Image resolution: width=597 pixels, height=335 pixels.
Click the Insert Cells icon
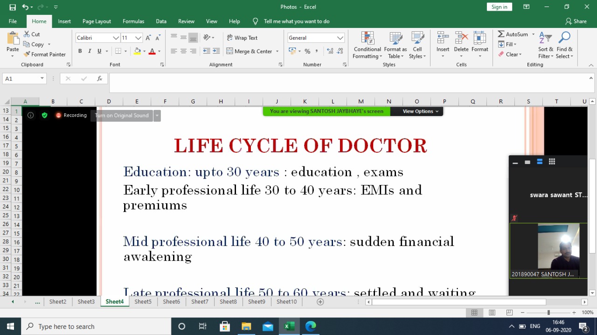coord(443,39)
